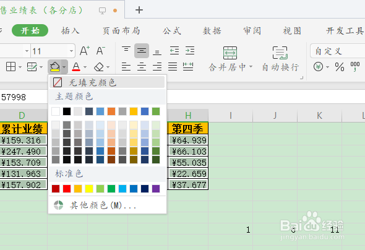Select column J header

point(275,116)
